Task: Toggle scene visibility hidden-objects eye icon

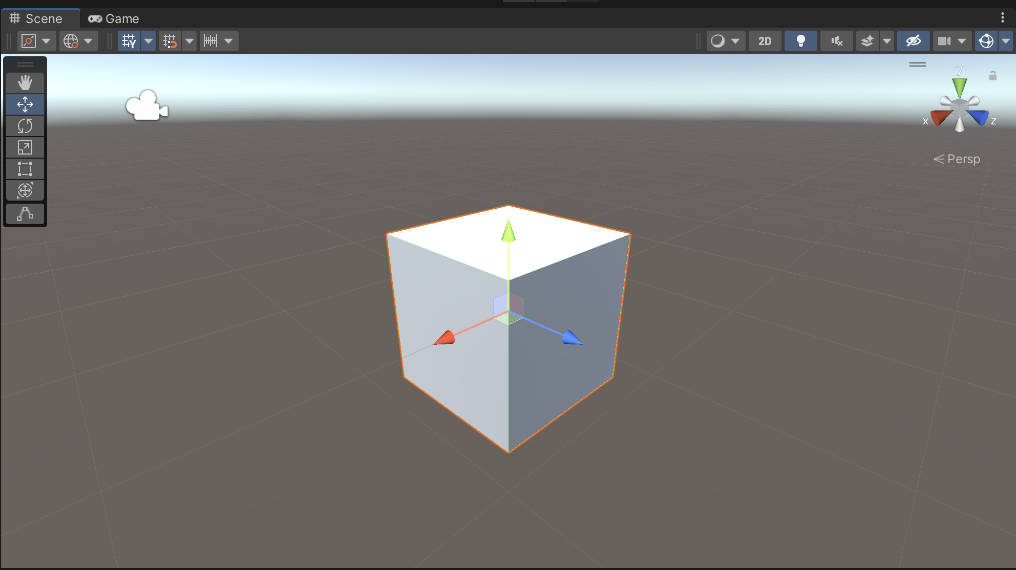Action: point(913,41)
